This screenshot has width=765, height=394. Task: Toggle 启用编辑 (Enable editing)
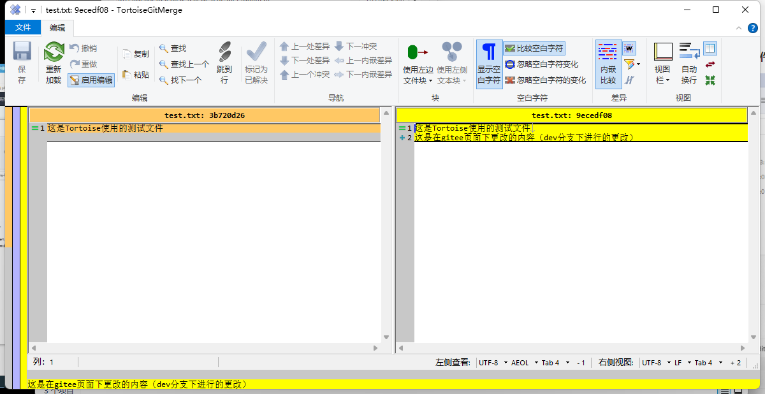click(91, 80)
